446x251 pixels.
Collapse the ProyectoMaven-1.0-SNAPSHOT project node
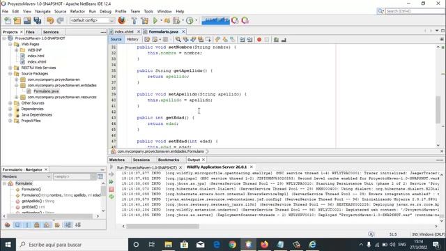[x=4, y=38]
